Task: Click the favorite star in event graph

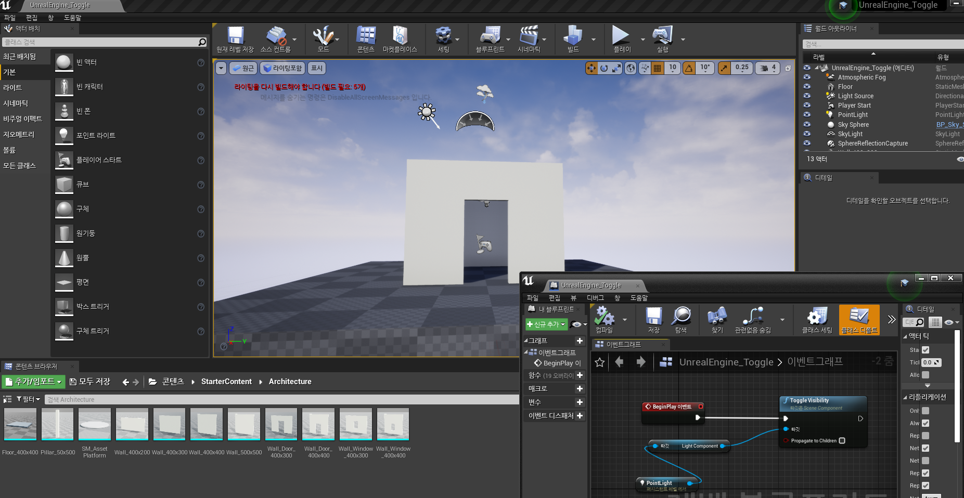Action: (599, 362)
